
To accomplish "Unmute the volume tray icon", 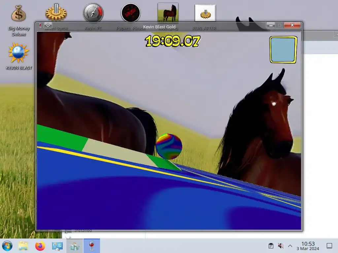I will (281, 246).
